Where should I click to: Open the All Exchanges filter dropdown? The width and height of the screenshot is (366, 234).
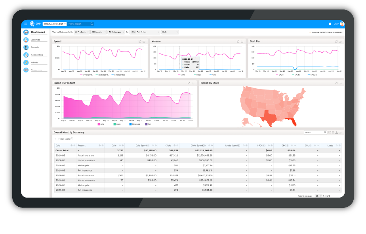pos(116,32)
